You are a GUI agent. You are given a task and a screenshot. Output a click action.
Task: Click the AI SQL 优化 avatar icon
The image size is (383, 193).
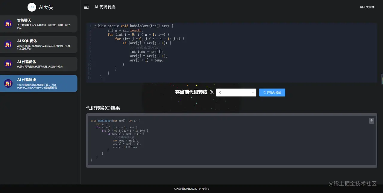[8, 45]
